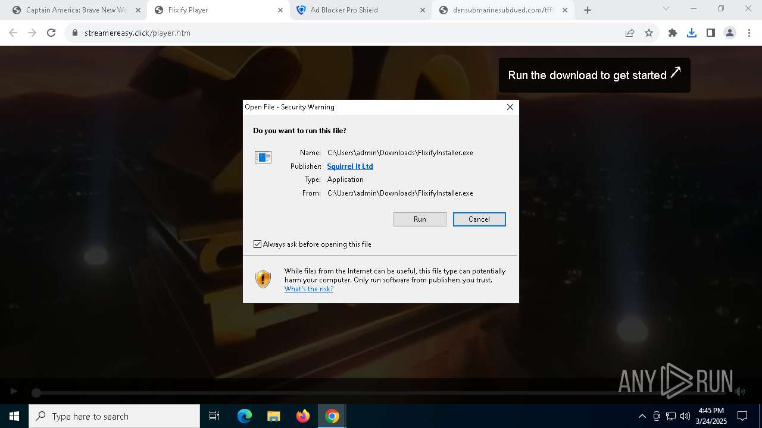762x428 pixels.
Task: Toggle the Chrome side panel
Action: 711,33
